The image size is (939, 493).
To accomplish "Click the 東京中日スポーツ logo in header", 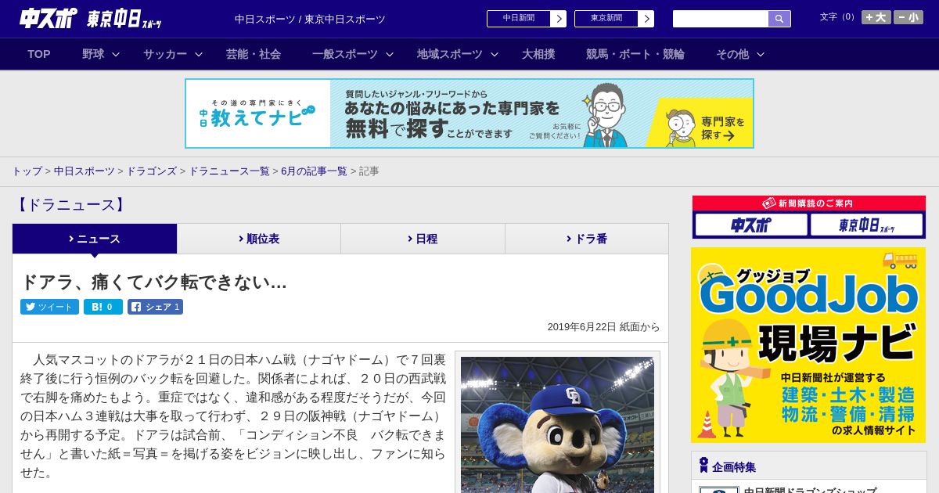I will [x=124, y=19].
